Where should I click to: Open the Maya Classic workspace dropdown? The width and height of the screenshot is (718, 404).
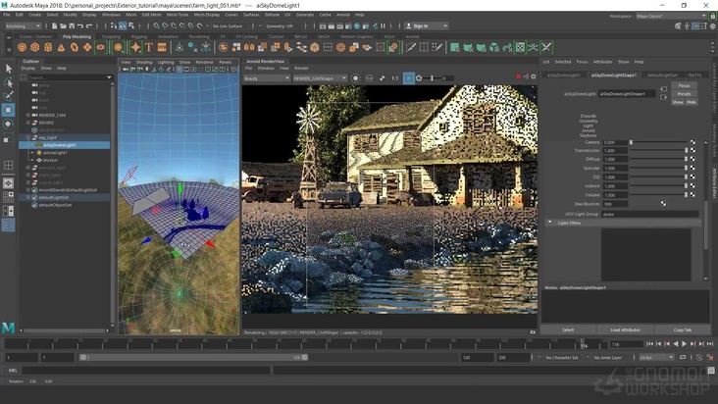(671, 16)
